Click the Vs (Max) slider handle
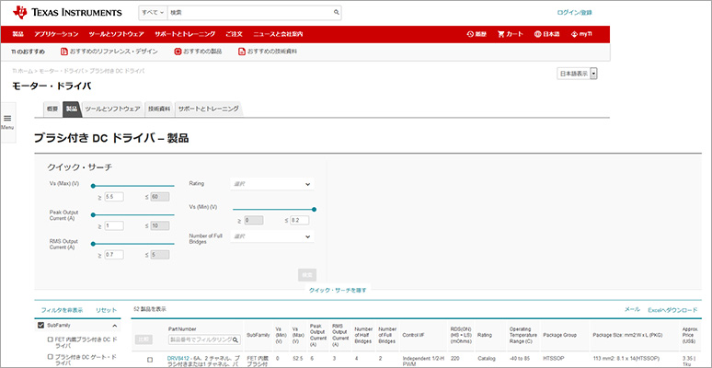The width and height of the screenshot is (712, 368). pos(93,186)
